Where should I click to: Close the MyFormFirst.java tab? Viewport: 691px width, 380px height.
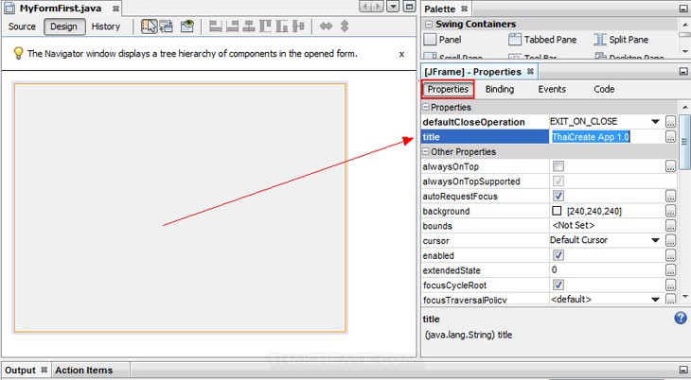[115, 9]
